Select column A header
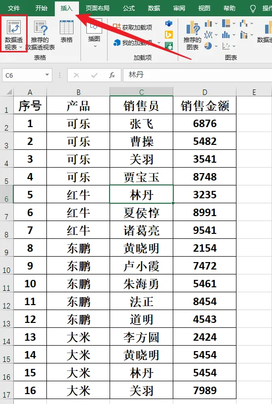 coord(30,91)
